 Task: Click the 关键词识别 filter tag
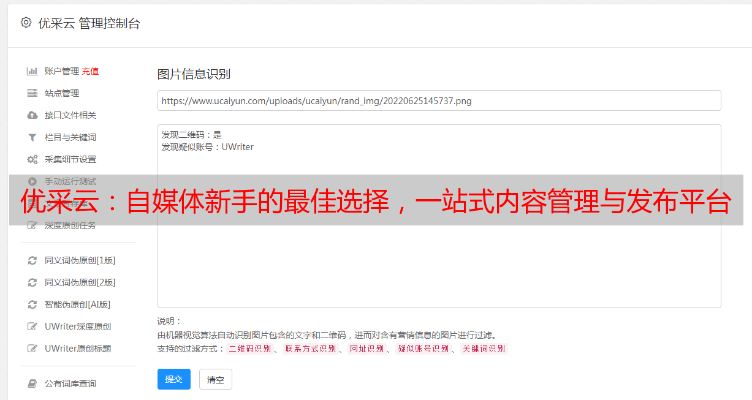[484, 349]
